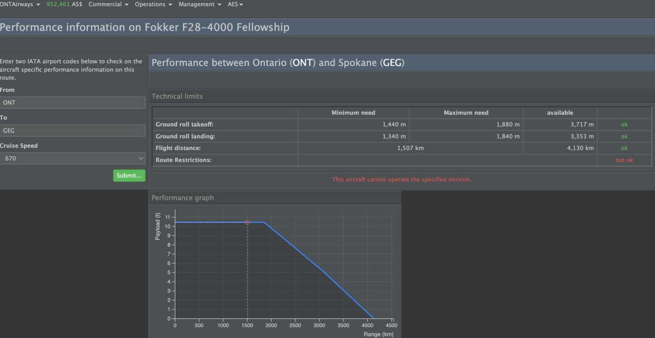655x338 pixels.
Task: Open the Operations menu
Action: pyautogui.click(x=153, y=4)
